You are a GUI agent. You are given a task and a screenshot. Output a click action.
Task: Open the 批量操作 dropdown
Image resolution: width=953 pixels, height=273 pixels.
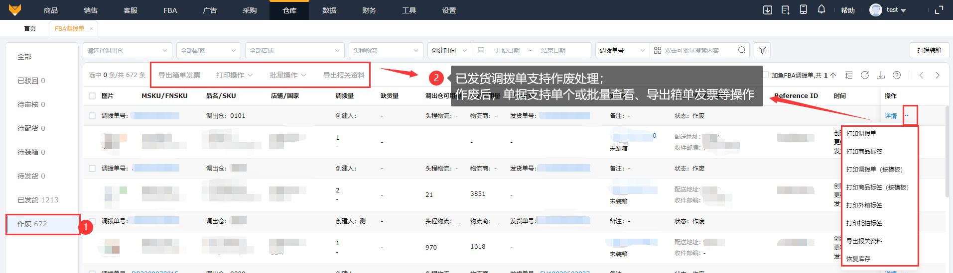[x=287, y=75]
